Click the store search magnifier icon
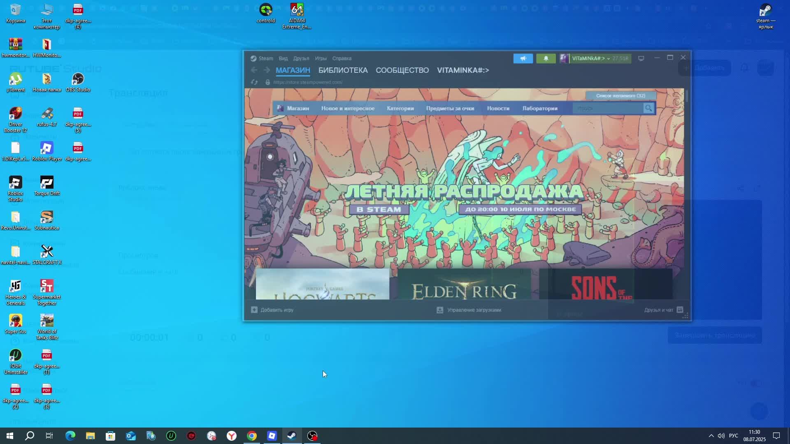 pyautogui.click(x=648, y=109)
